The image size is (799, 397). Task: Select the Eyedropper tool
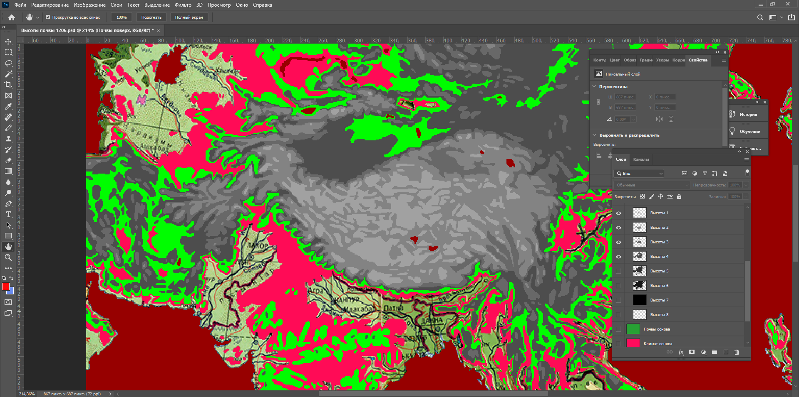[x=8, y=106]
